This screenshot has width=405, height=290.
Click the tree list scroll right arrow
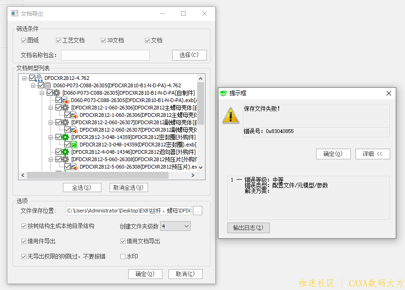pos(193,175)
